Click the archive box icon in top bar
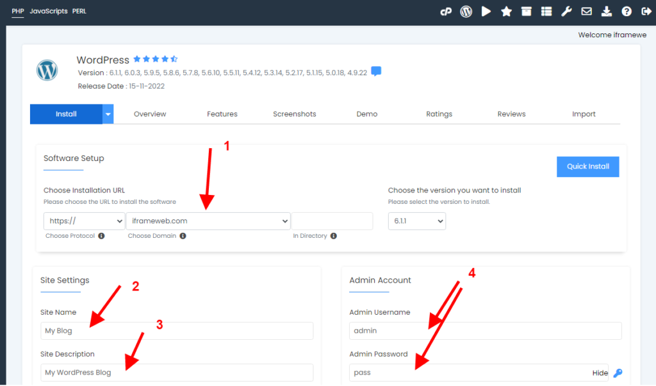This screenshot has width=656, height=386. [x=527, y=12]
